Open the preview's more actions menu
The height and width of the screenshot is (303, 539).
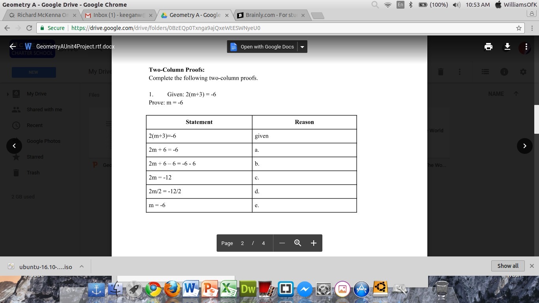point(526,47)
